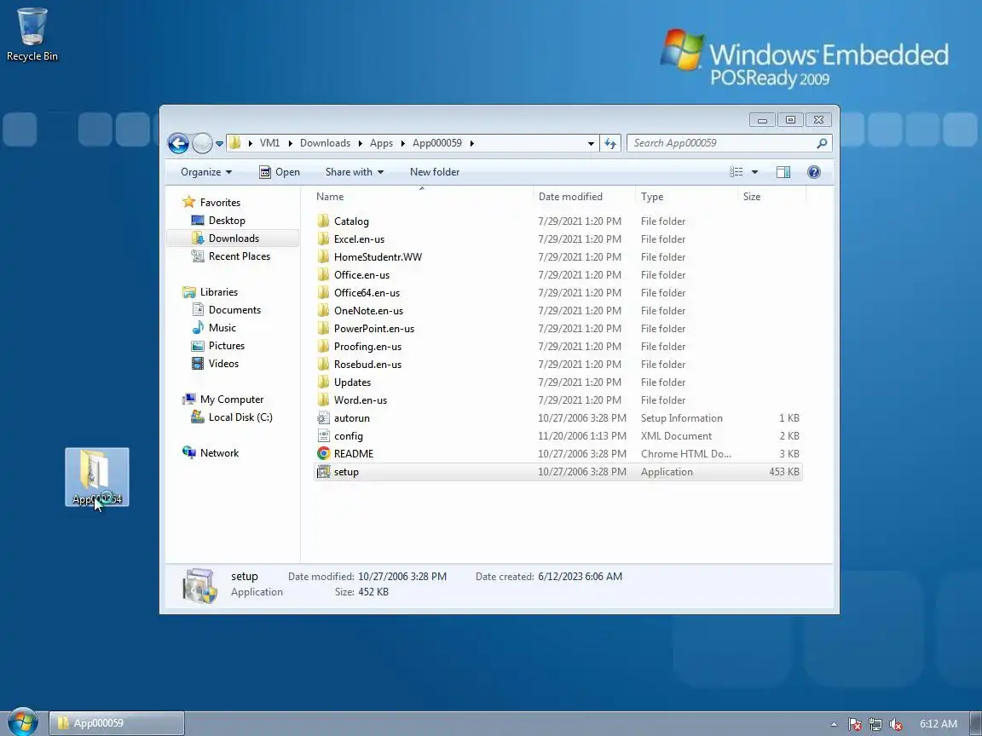
Task: Select the Office.en-us folder icon
Action: point(323,275)
